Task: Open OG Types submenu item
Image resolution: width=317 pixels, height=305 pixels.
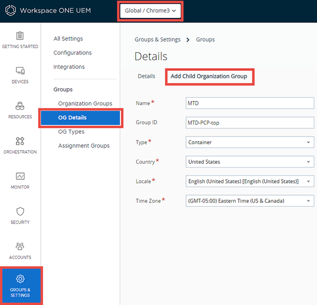Action: [71, 132]
